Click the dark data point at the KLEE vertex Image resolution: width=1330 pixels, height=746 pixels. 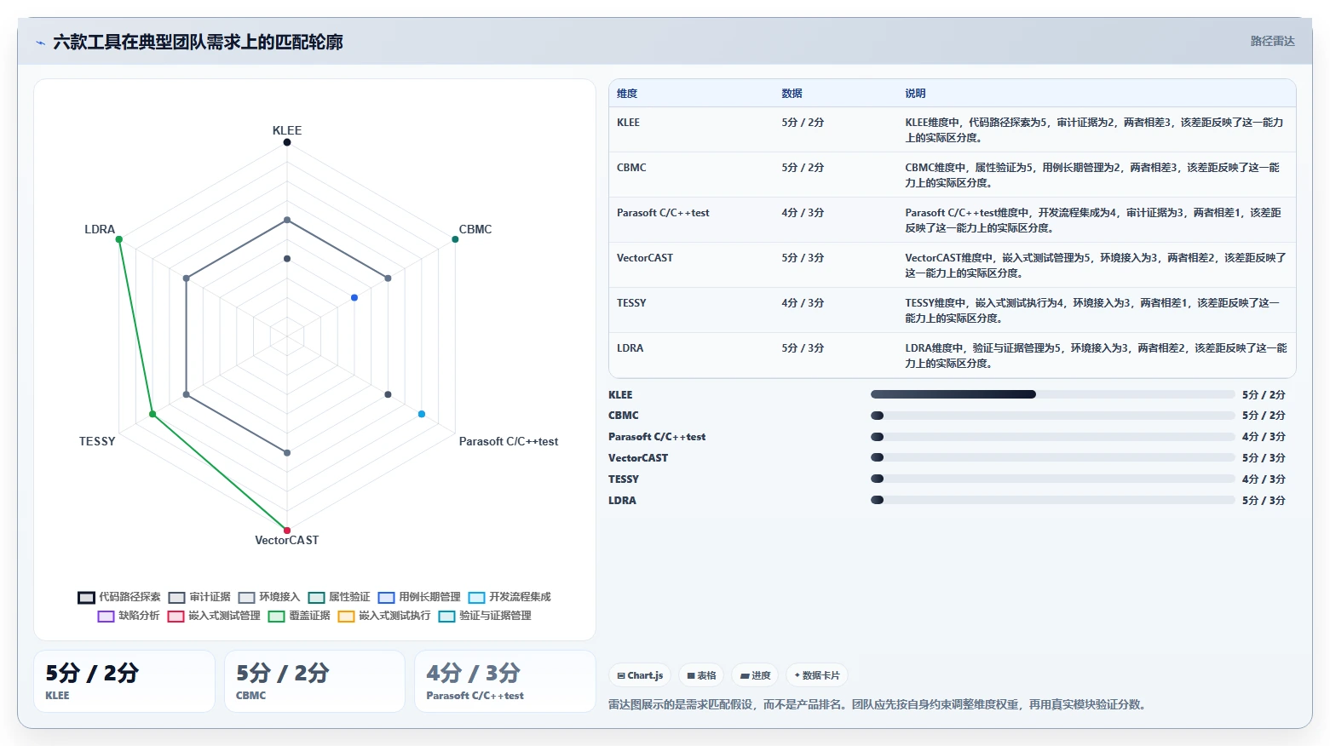pyautogui.click(x=287, y=142)
